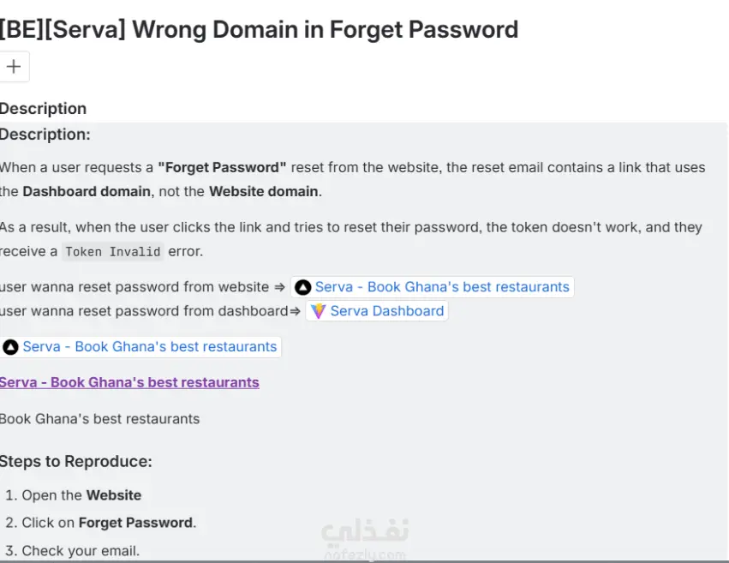
Task: Click the plain 'Book Ghana's best restaurants' caption
Action: (x=99, y=419)
